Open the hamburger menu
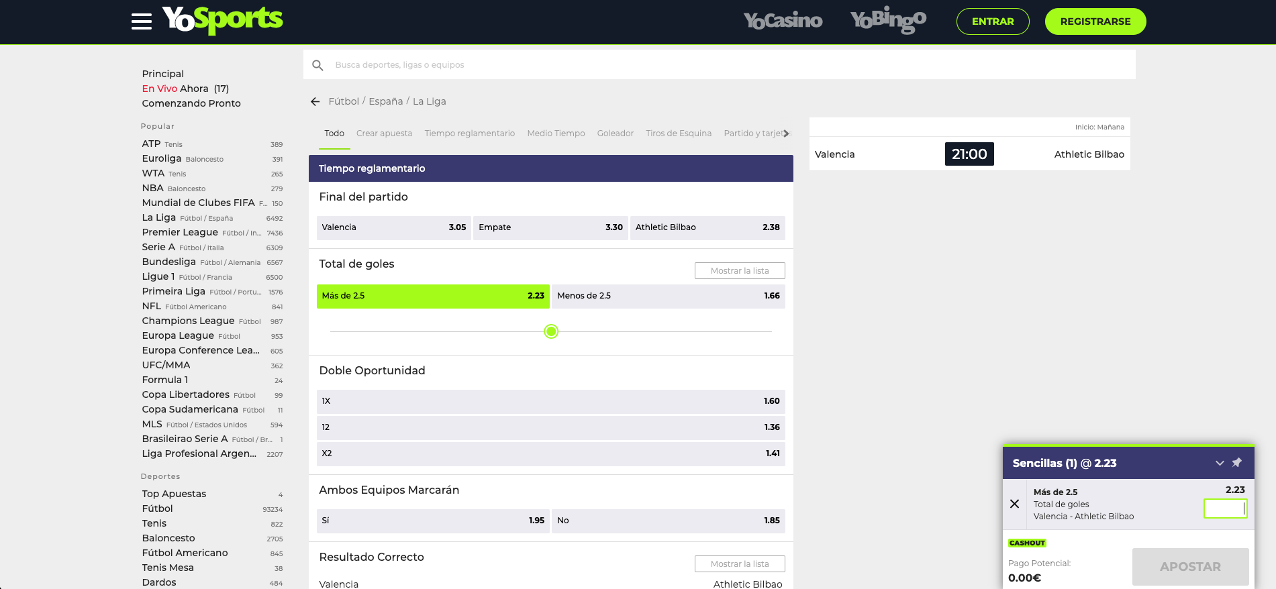 point(142,21)
